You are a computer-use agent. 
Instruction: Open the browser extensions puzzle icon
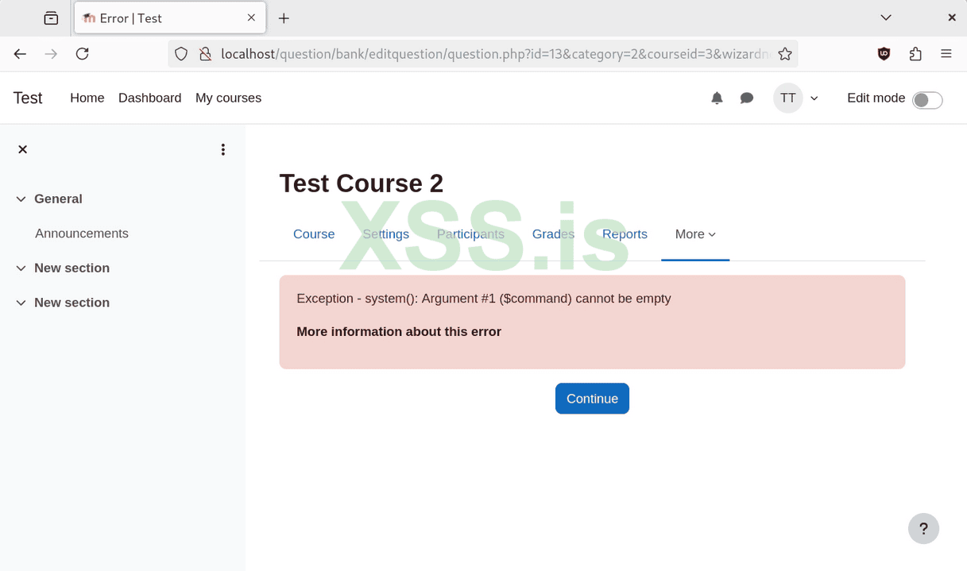pyautogui.click(x=915, y=54)
